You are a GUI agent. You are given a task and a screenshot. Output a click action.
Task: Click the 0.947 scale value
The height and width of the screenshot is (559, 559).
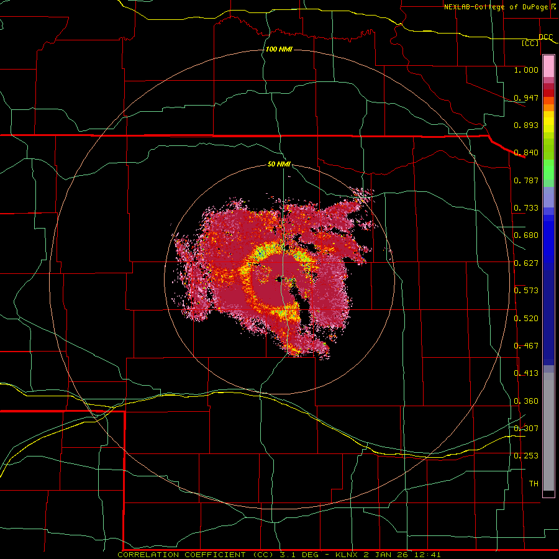click(526, 98)
